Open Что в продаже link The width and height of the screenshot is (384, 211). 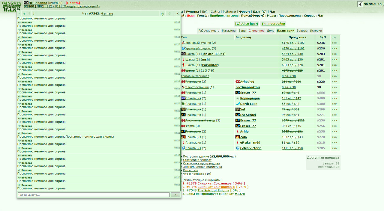pyautogui.click(x=193, y=174)
